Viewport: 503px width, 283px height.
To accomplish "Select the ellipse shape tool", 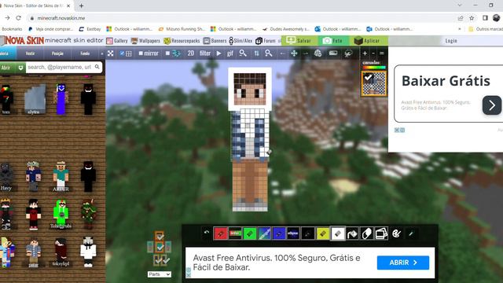I will (x=293, y=233).
